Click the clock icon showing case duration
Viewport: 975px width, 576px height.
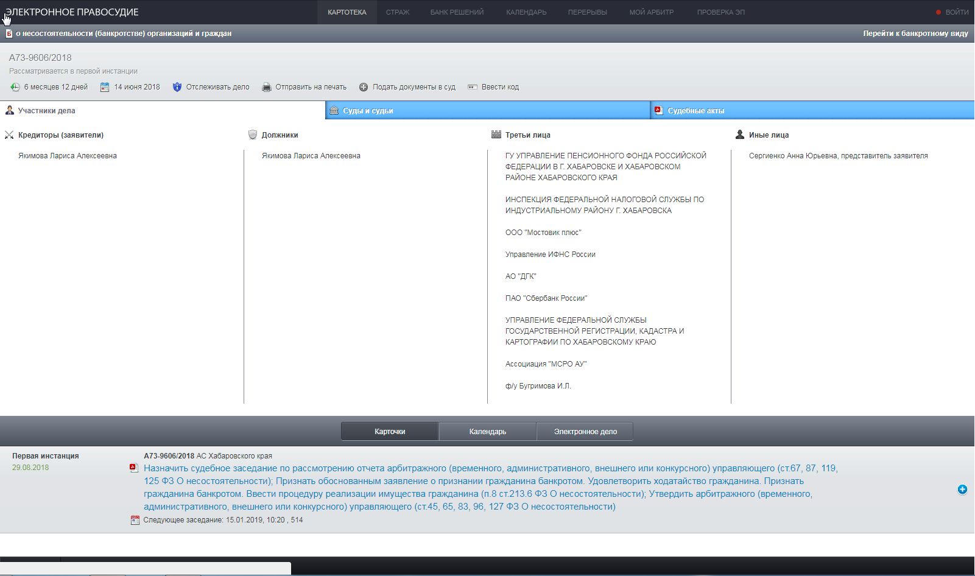[x=15, y=87]
